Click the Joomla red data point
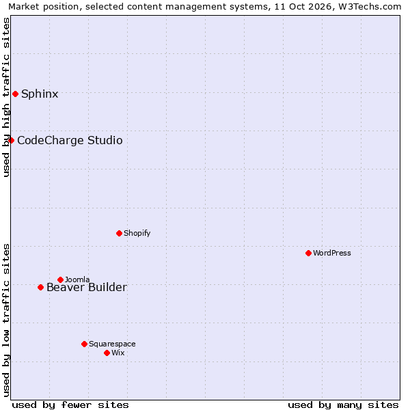The width and height of the screenshot is (410, 410). (x=60, y=279)
